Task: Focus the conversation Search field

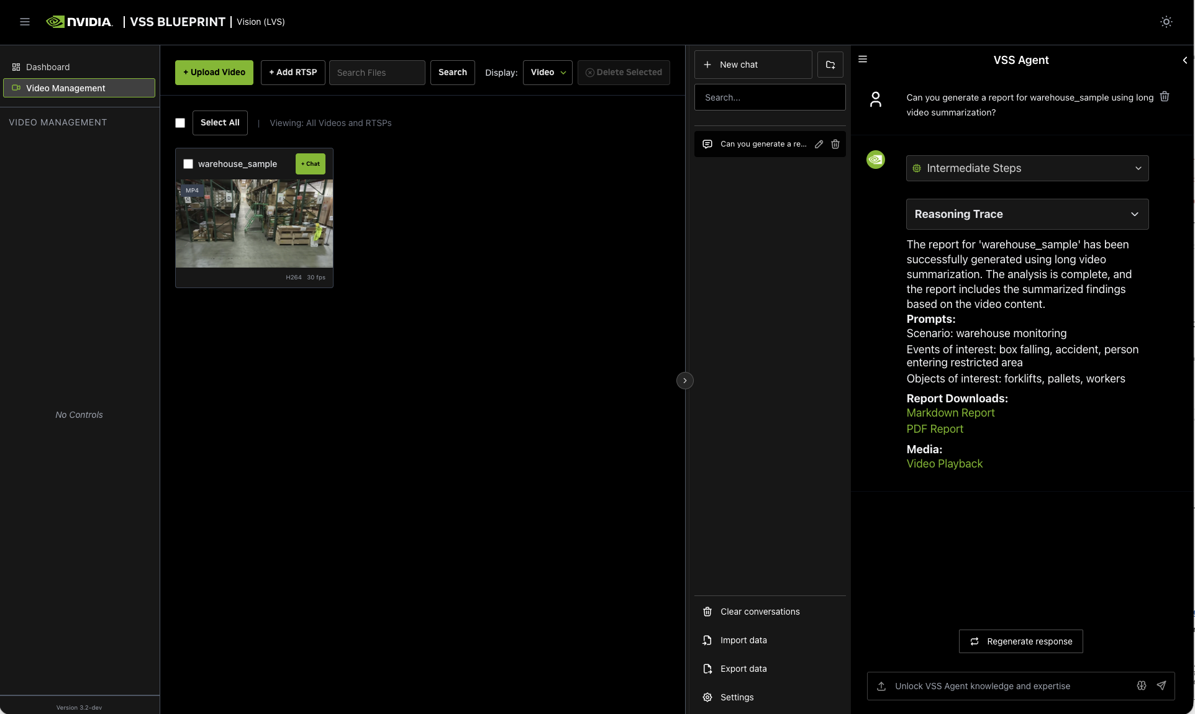Action: click(x=770, y=97)
